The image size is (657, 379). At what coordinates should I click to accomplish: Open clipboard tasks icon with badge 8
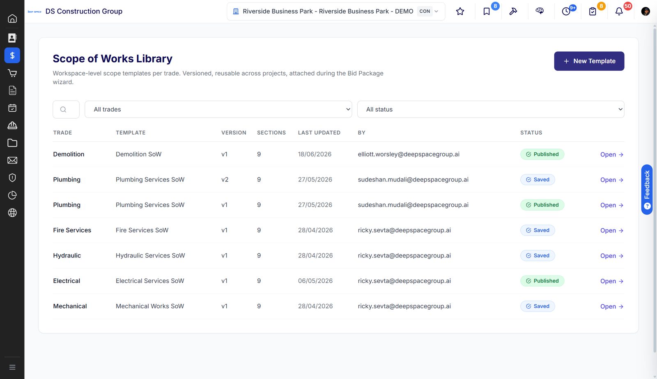tap(593, 11)
